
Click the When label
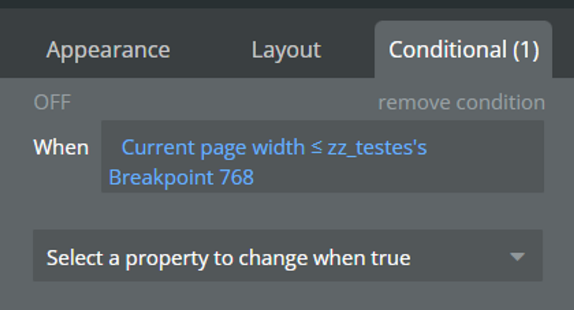[61, 147]
